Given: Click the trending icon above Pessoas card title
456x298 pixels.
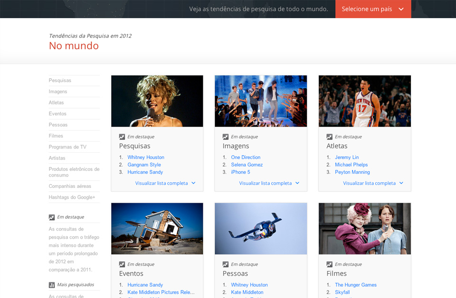Looking at the screenshot, I should coord(226,264).
